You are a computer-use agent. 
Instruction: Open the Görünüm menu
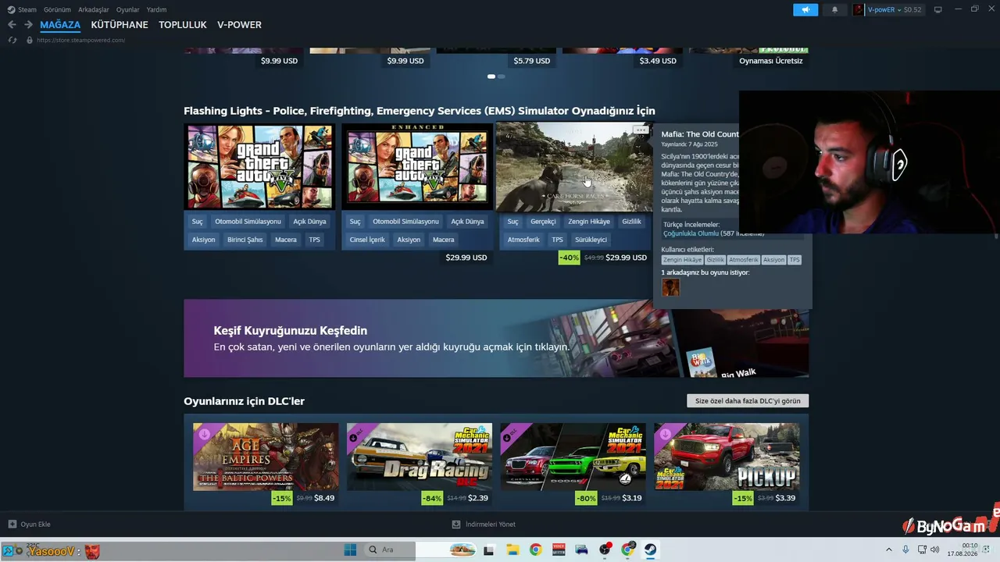pyautogui.click(x=57, y=9)
